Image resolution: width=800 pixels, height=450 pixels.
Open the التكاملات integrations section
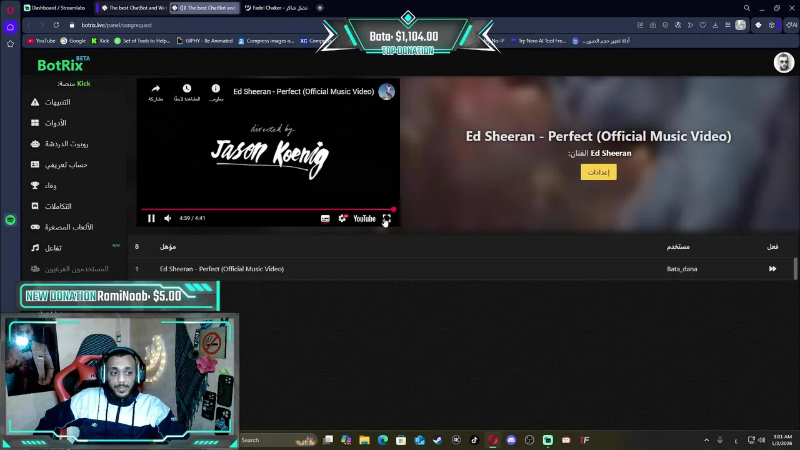point(51,206)
